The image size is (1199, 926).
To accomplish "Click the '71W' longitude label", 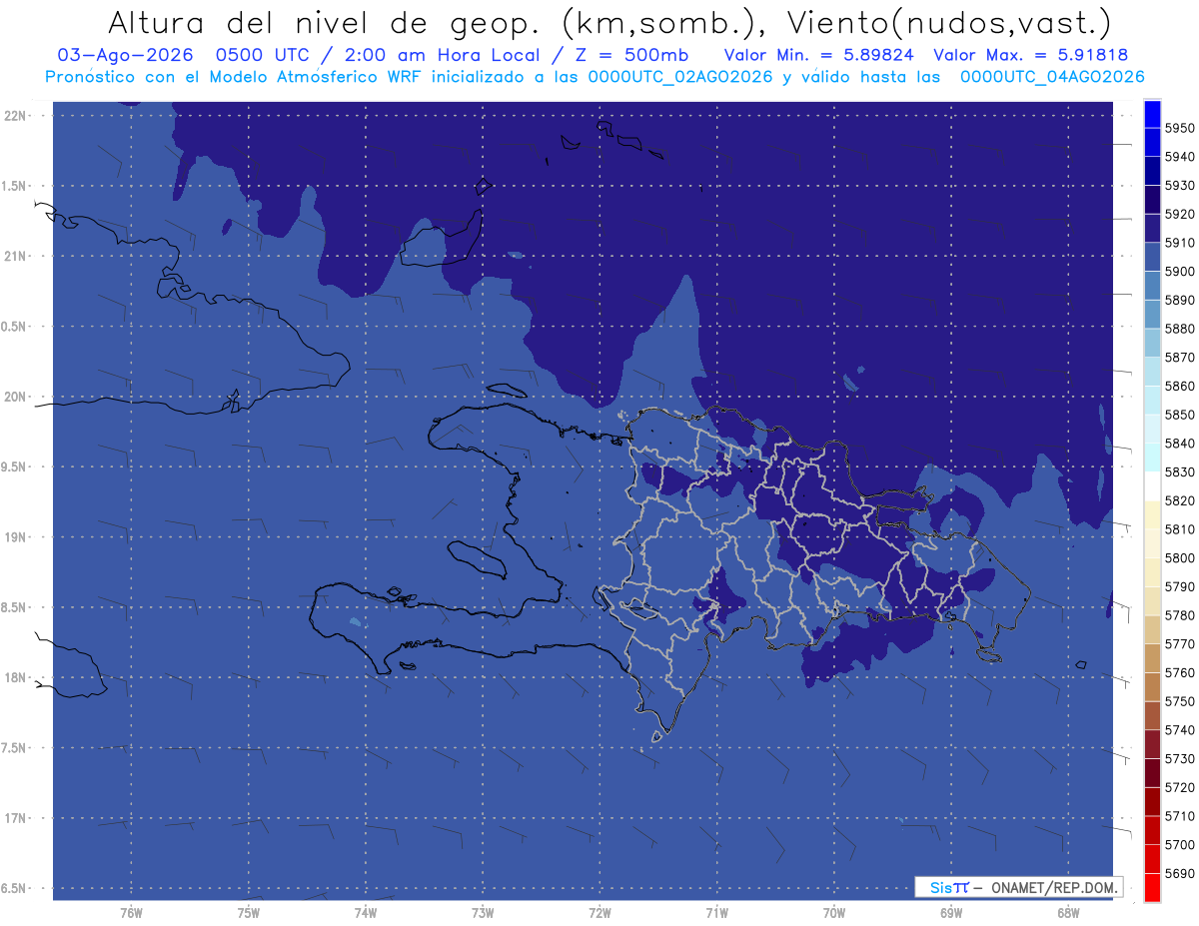I will click(x=716, y=913).
